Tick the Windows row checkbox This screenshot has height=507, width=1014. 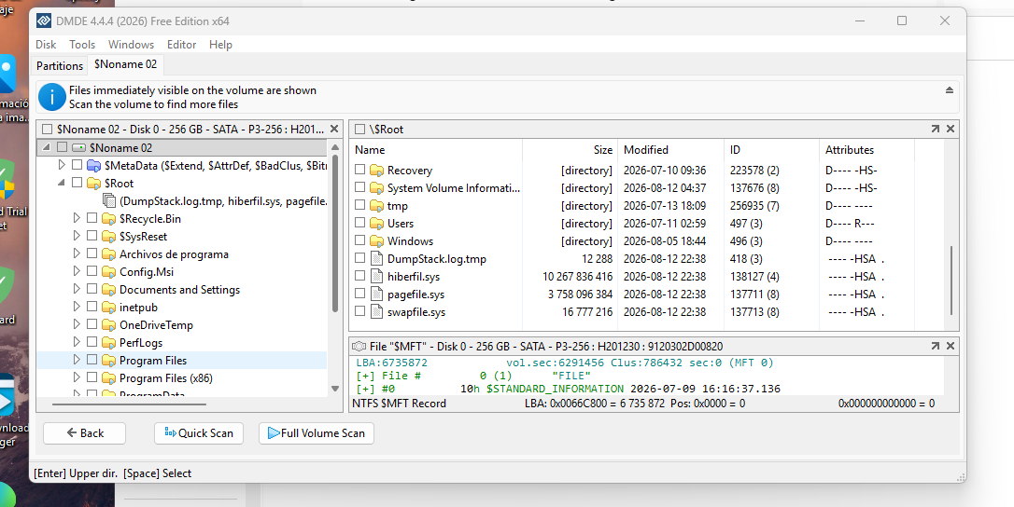coord(360,241)
